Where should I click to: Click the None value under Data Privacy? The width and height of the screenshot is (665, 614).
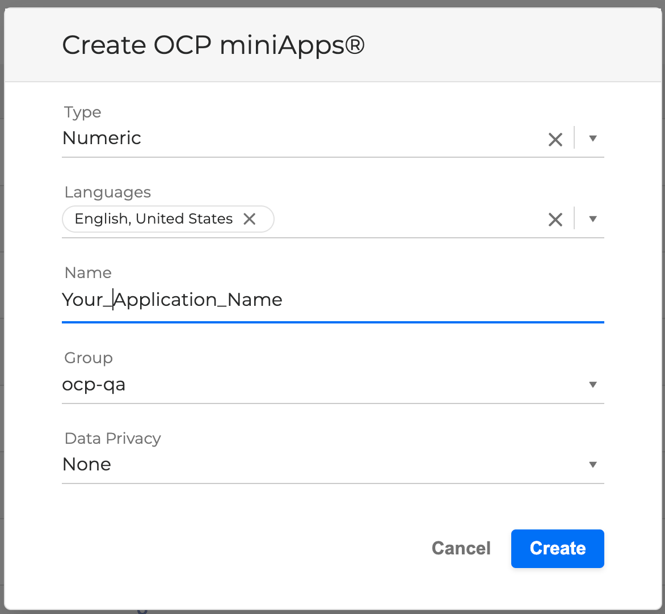[x=87, y=465]
